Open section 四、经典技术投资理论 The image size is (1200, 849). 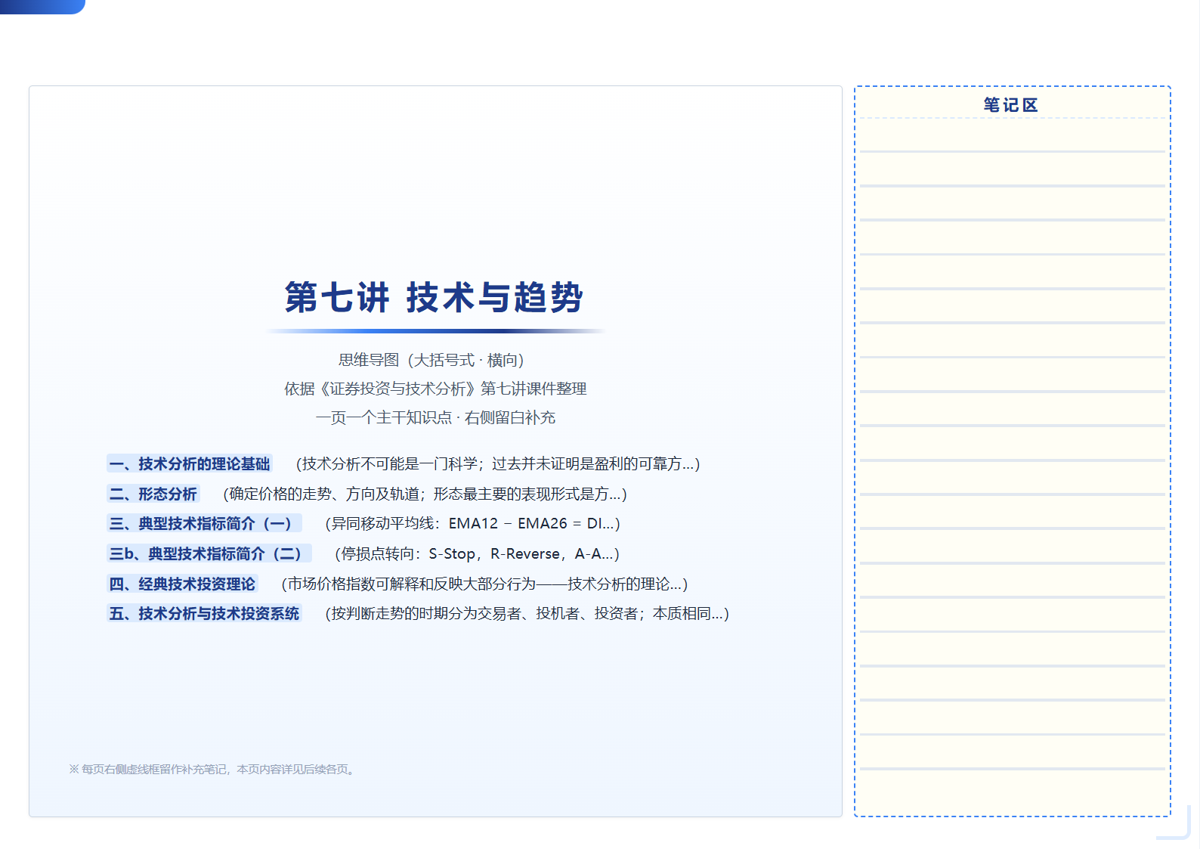pyautogui.click(x=182, y=584)
